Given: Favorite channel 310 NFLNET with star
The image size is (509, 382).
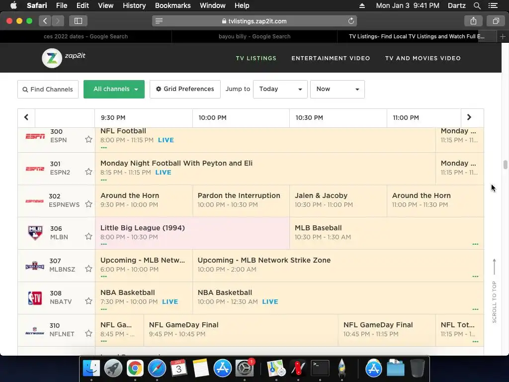Looking at the screenshot, I should pyautogui.click(x=88, y=333).
